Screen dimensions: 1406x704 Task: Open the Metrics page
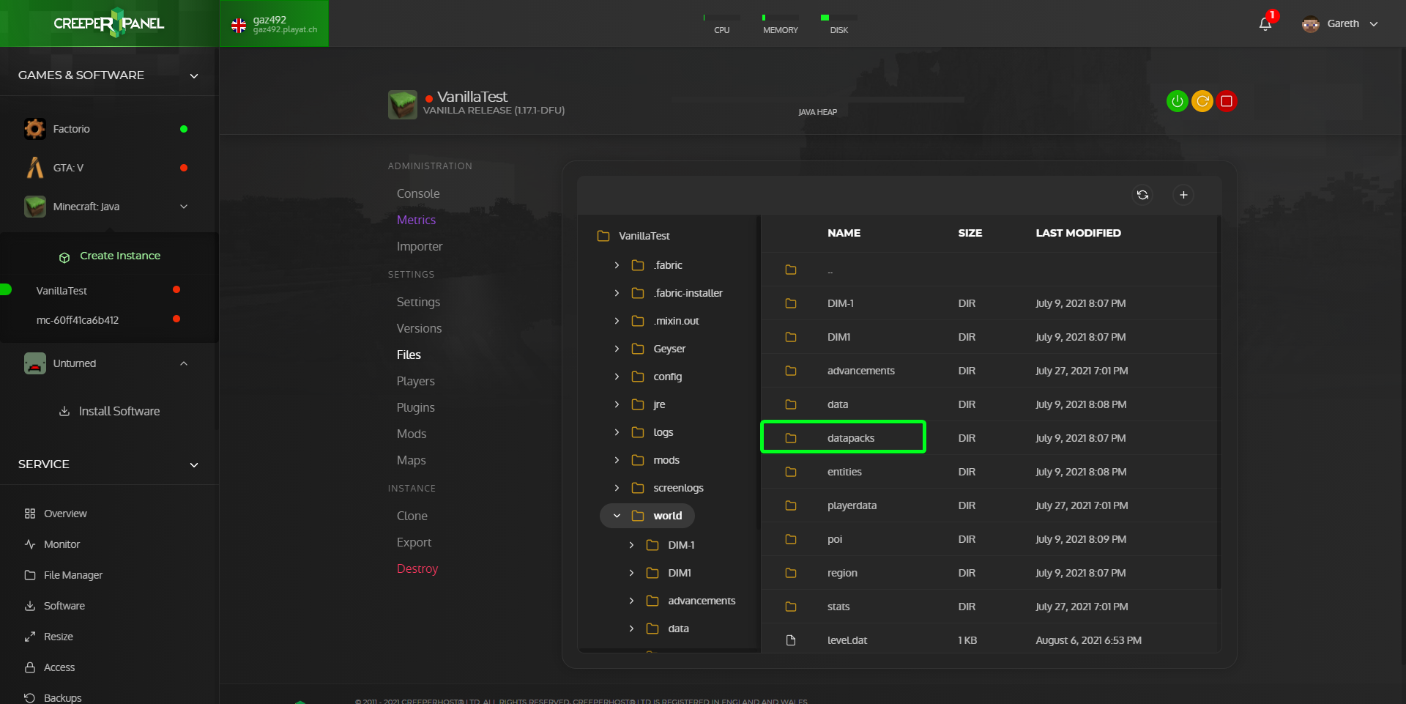[x=416, y=220]
